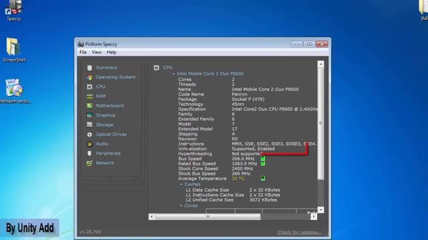Image resolution: width=428 pixels, height=240 pixels.
Task: Click the vertical scrollbar thumb
Action: tap(321, 123)
